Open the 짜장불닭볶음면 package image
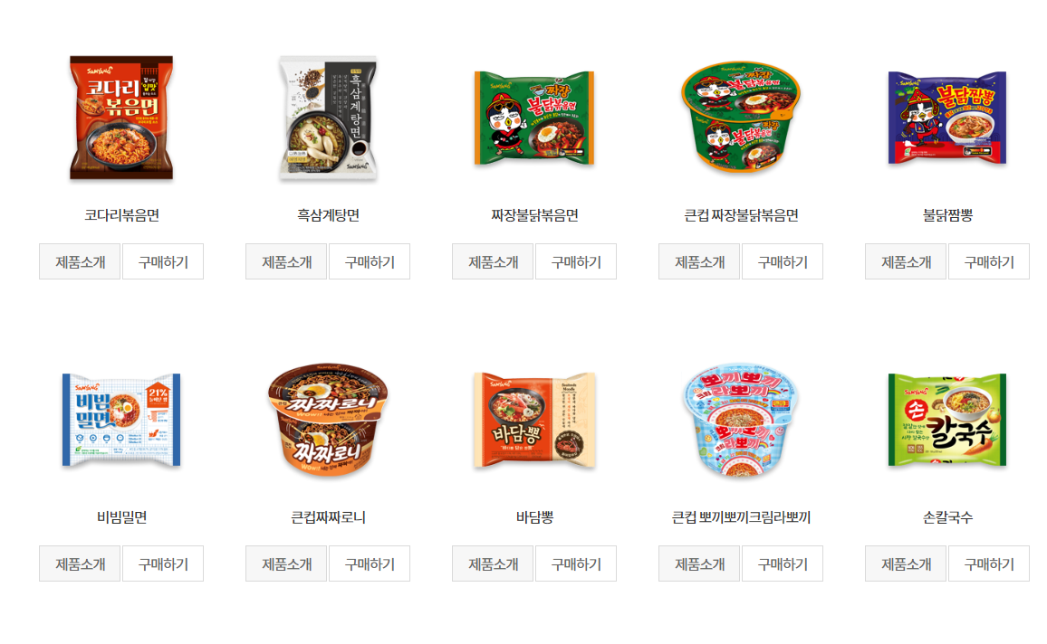This screenshot has width=1047, height=644. point(534,118)
